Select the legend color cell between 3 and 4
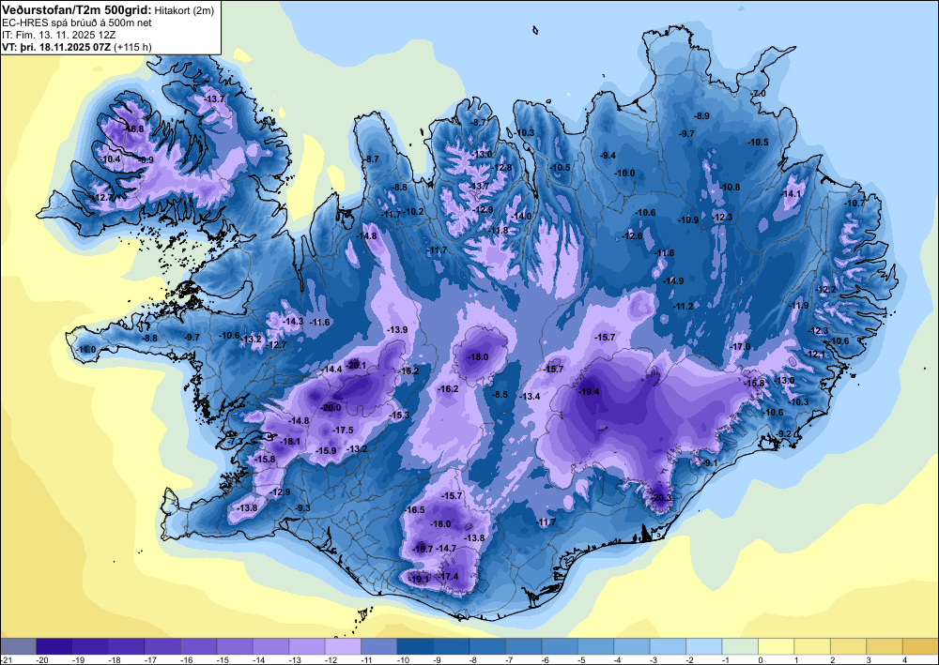The image size is (939, 665). 885,646
